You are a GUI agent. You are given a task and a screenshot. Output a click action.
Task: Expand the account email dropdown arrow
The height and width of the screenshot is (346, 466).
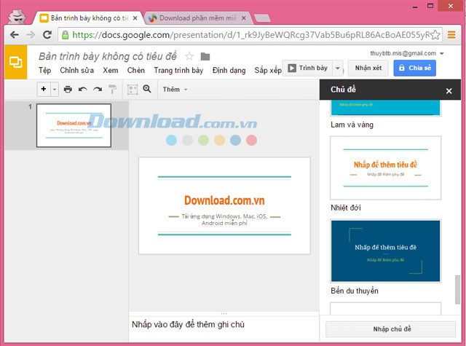[x=442, y=53]
